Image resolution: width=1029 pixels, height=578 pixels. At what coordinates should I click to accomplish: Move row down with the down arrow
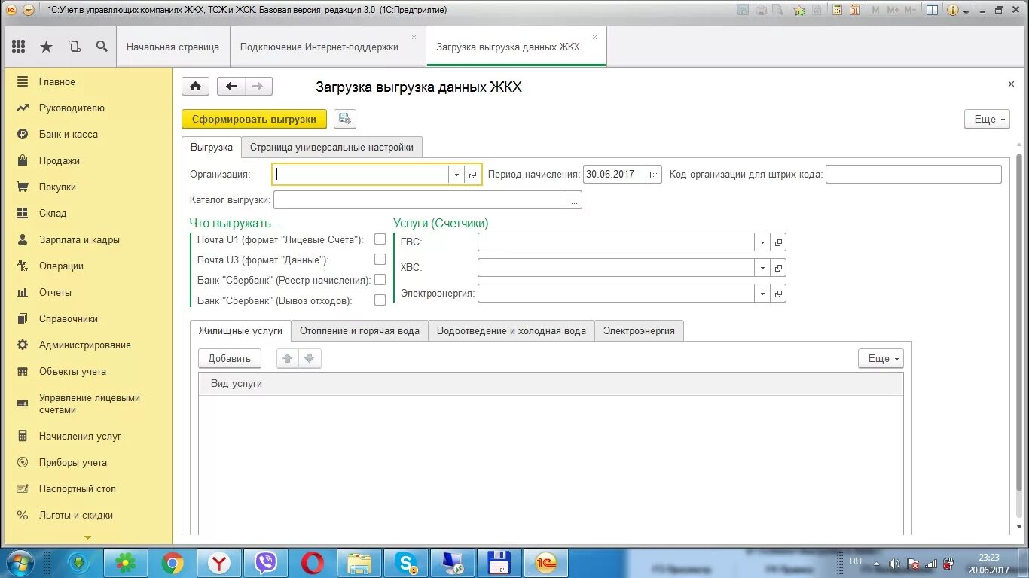tap(310, 358)
